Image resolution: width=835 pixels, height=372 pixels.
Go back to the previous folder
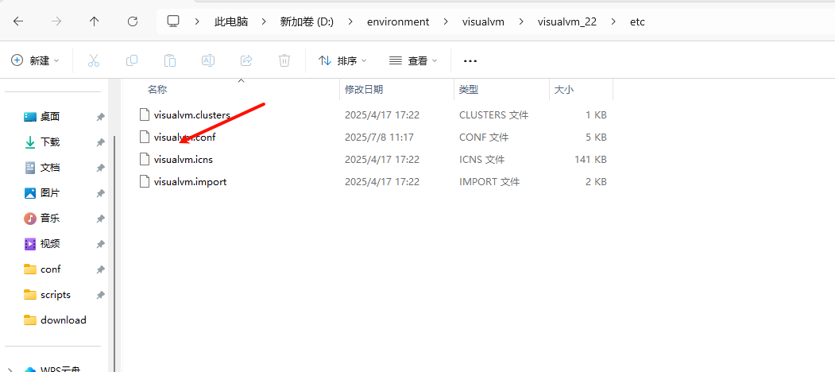tap(18, 21)
